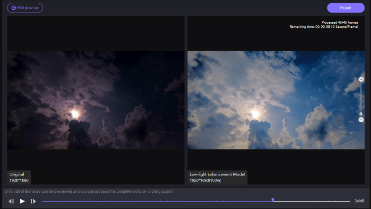Click the original video preview
Viewport: 371px width, 209px height.
pos(96,100)
